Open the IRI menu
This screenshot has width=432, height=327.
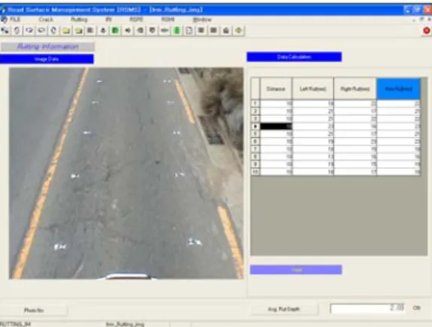tap(108, 19)
